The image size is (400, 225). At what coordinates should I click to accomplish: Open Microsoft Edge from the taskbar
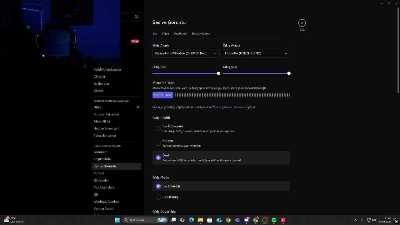click(x=191, y=220)
